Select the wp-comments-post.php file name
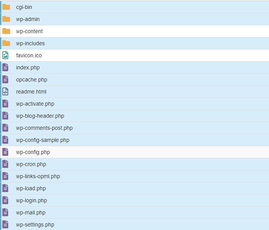Screen dimensions: 269x230 (x=44, y=128)
